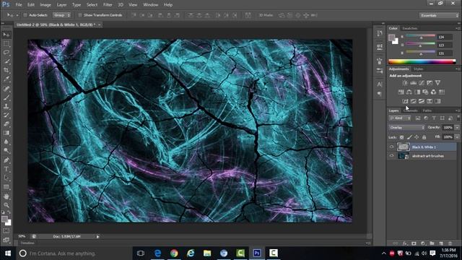Image resolution: width=462 pixels, height=260 pixels.
Task: Open the Image menu
Action: pyautogui.click(x=45, y=5)
